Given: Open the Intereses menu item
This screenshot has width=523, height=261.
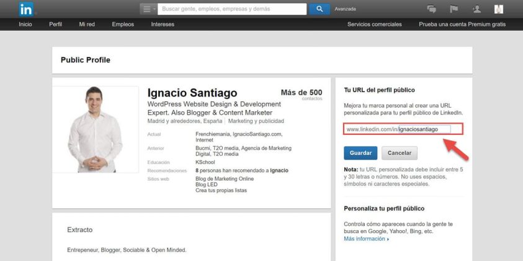Looking at the screenshot, I should 163,24.
